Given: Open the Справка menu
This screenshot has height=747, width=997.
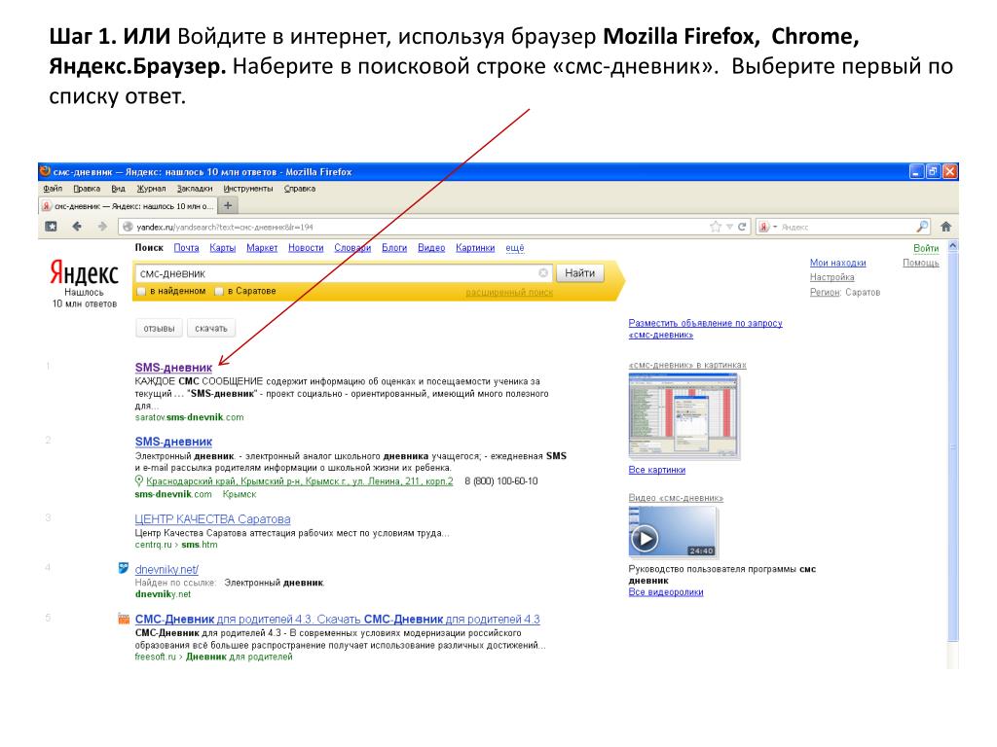Looking at the screenshot, I should [300, 189].
